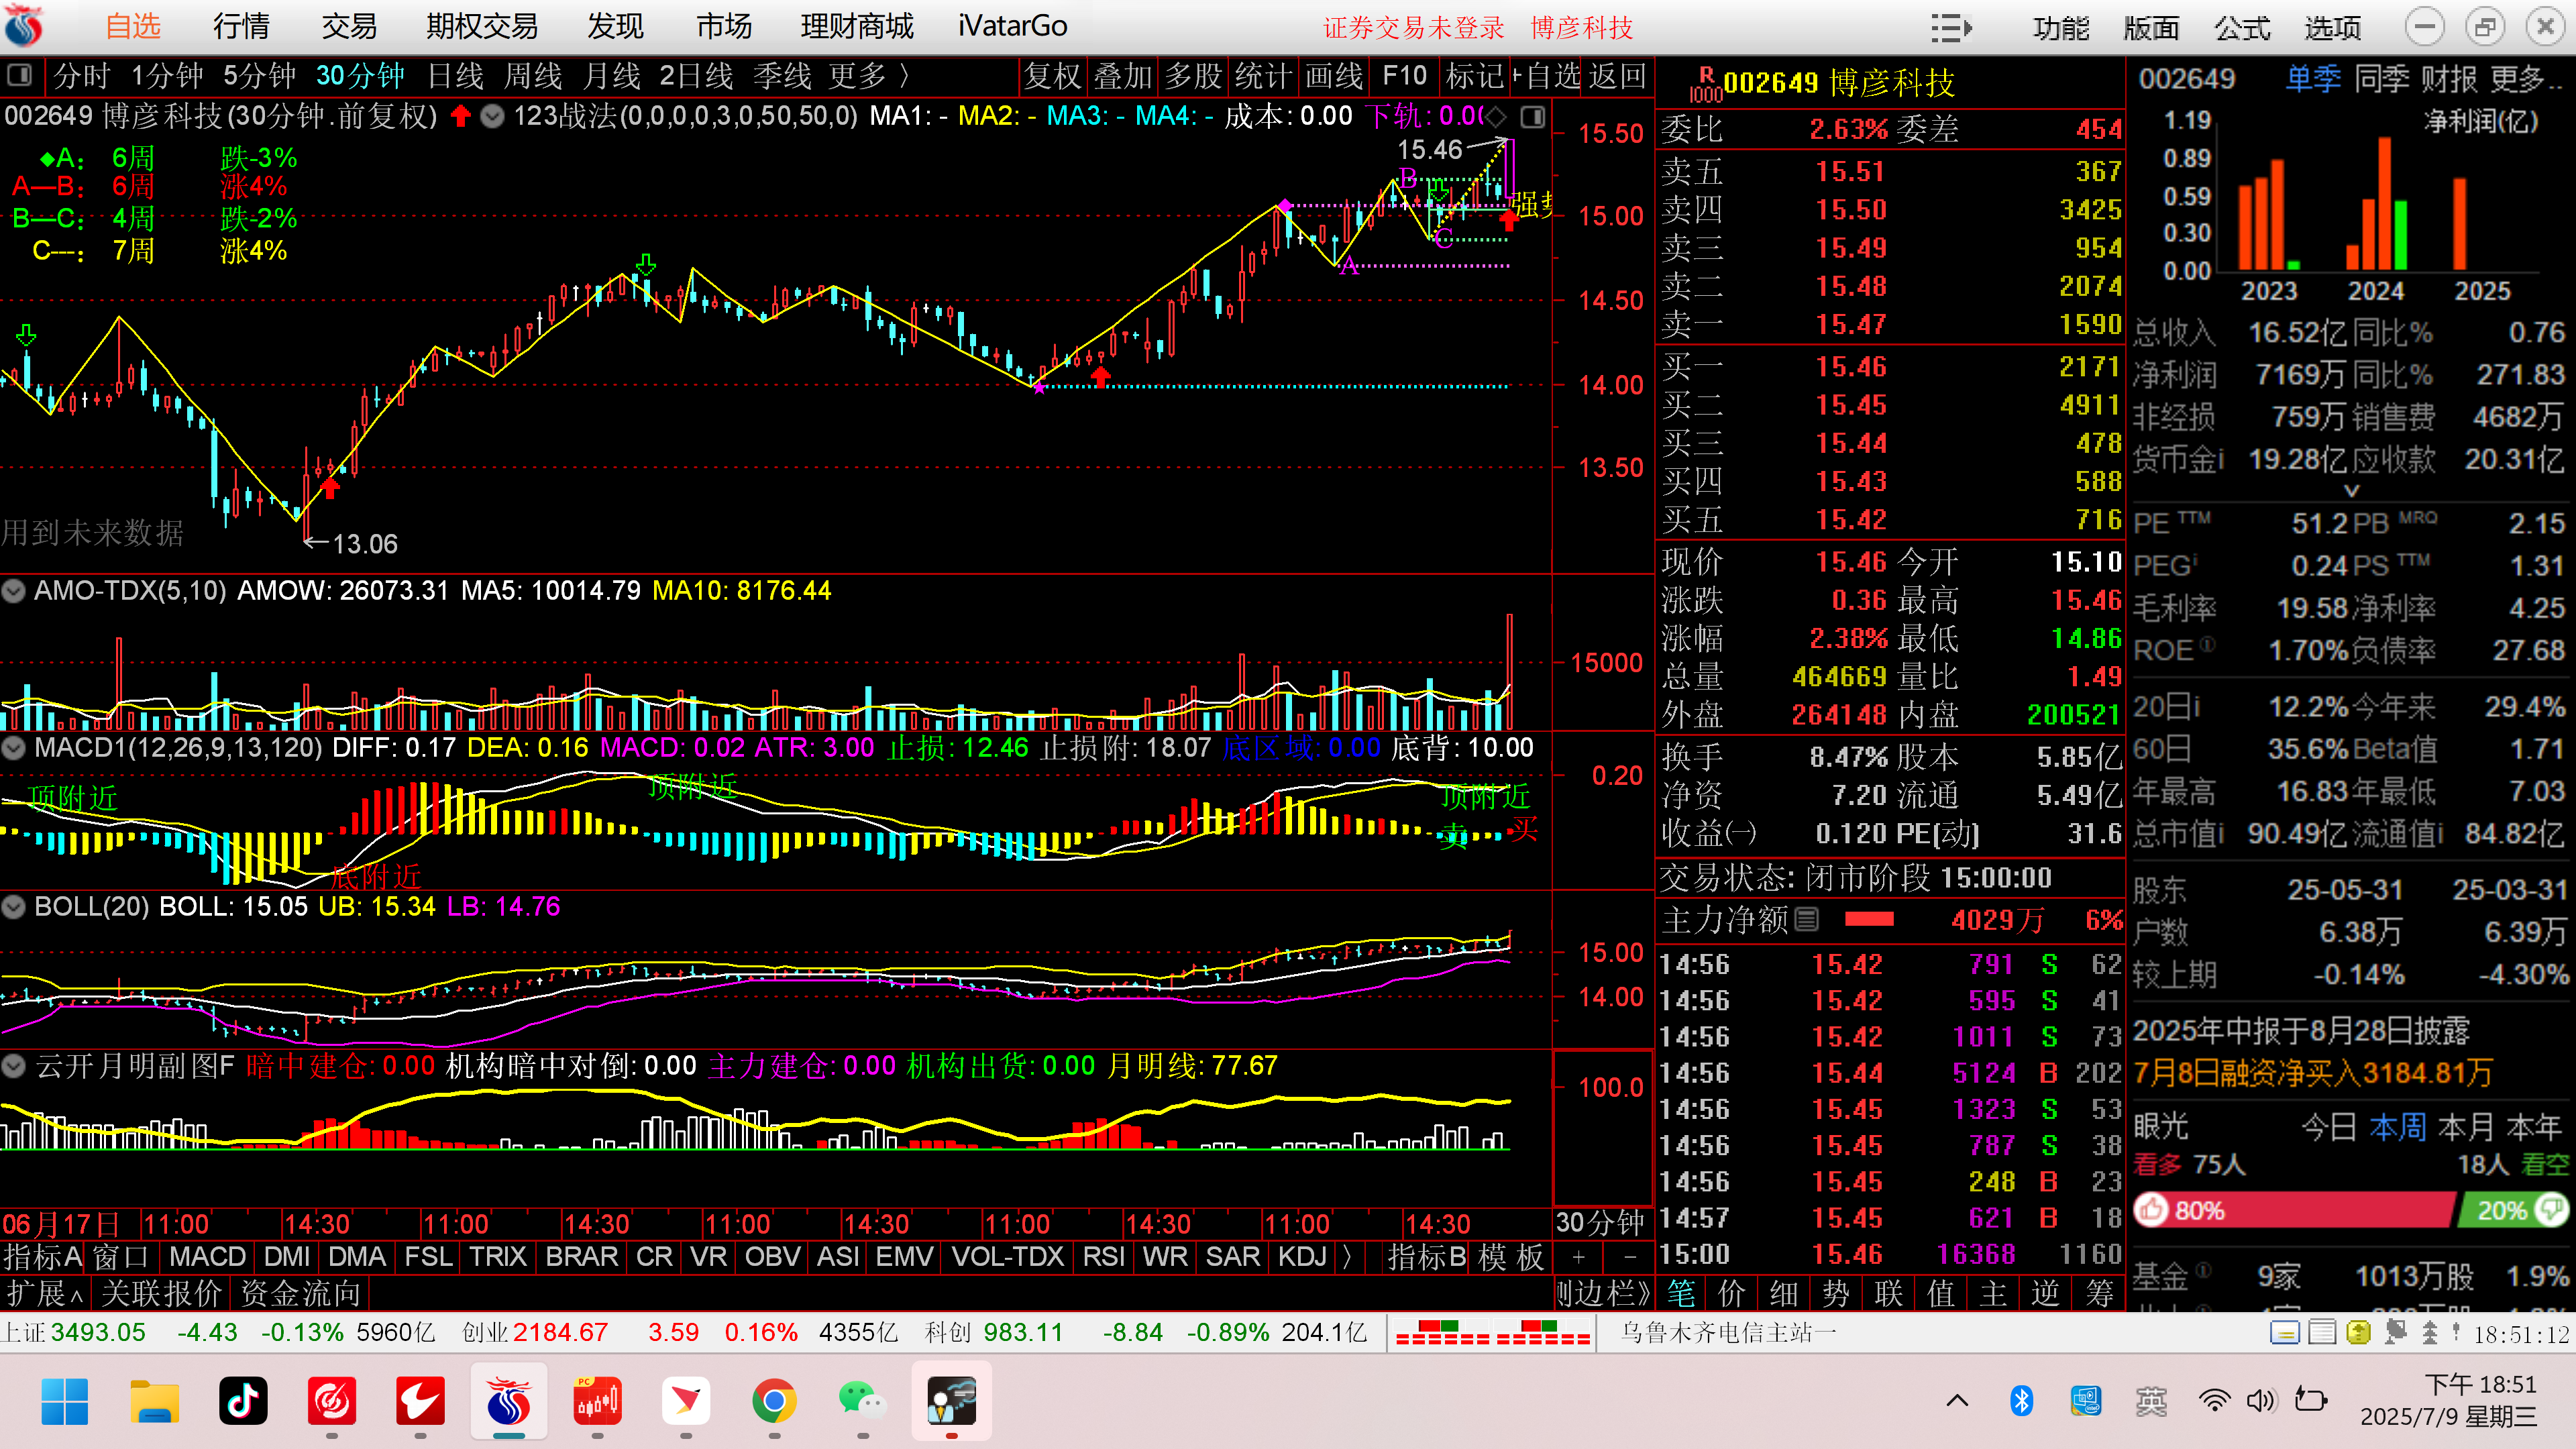Open the Windows Start menu

(65, 1401)
